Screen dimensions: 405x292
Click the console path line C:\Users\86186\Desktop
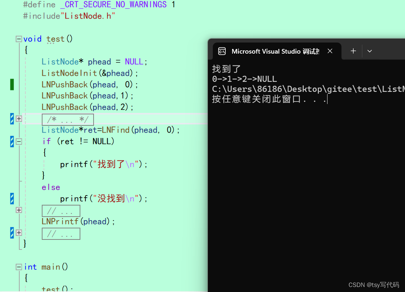tap(309, 89)
